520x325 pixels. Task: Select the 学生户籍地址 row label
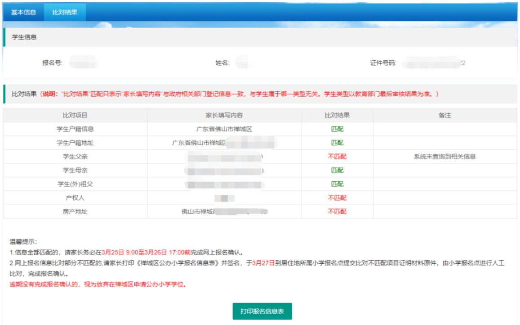click(x=75, y=143)
